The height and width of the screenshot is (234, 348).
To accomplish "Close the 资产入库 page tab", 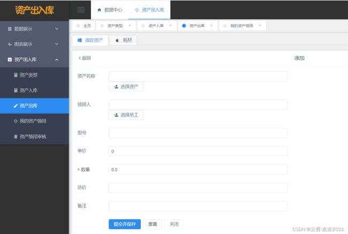I will pyautogui.click(x=170, y=25).
